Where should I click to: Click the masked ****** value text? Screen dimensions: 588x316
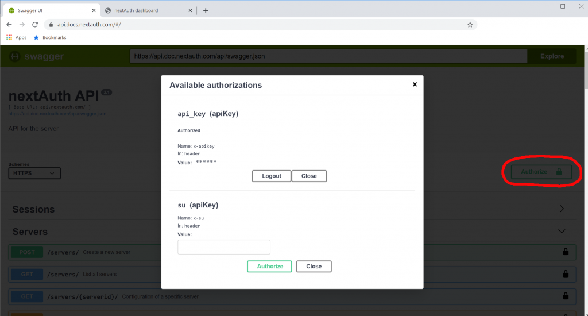tap(206, 162)
